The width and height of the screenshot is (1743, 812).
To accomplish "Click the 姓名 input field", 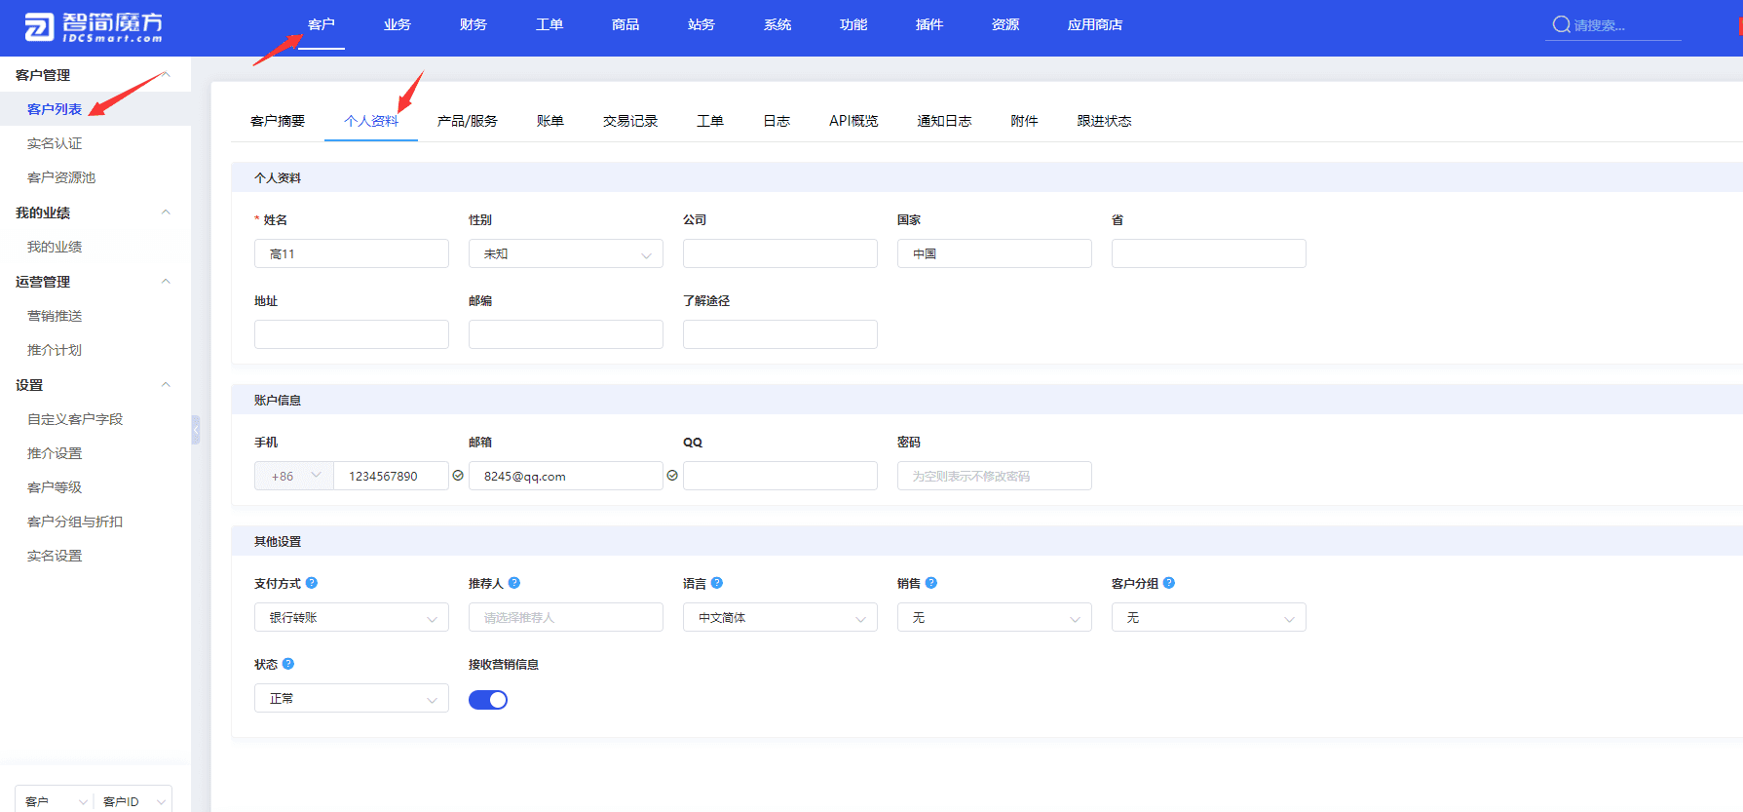I will coord(352,253).
